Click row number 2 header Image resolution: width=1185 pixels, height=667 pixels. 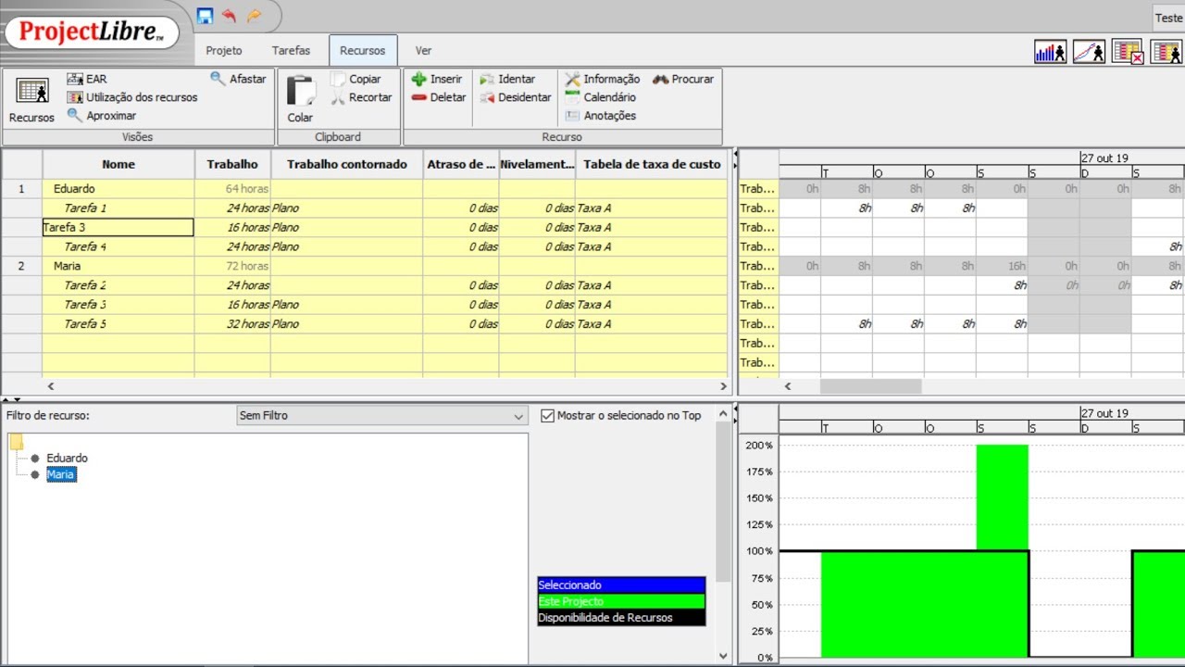point(22,266)
